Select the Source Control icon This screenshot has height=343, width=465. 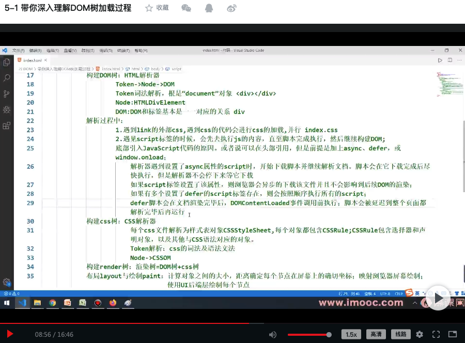[6, 93]
